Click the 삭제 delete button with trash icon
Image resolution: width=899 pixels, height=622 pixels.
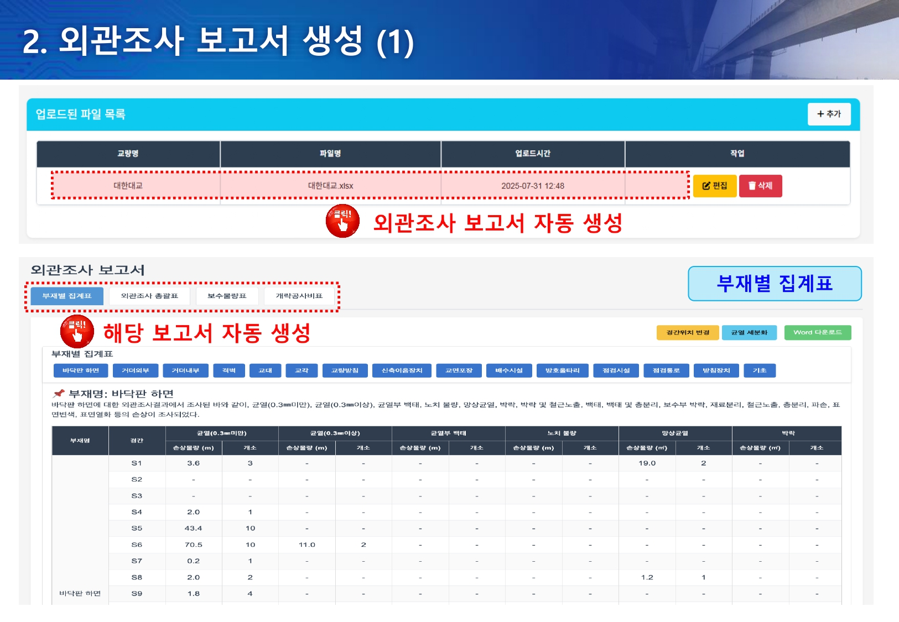[x=760, y=186]
